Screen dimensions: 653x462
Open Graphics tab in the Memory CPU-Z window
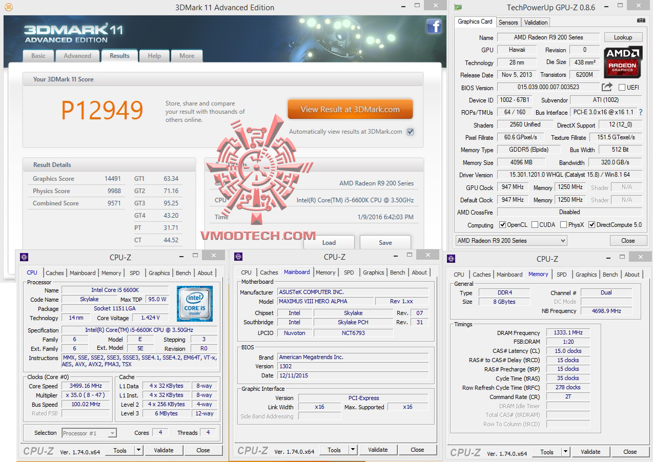coord(586,275)
